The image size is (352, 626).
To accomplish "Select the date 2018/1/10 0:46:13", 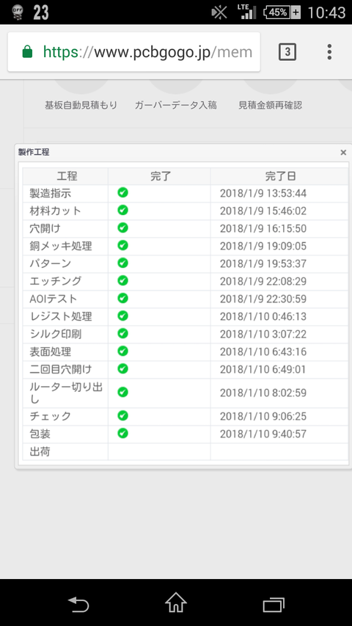I will (x=263, y=316).
